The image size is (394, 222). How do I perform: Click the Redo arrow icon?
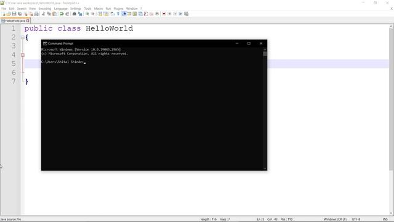[x=67, y=14]
